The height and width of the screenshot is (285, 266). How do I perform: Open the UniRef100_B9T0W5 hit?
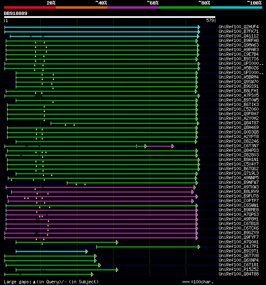point(239,100)
